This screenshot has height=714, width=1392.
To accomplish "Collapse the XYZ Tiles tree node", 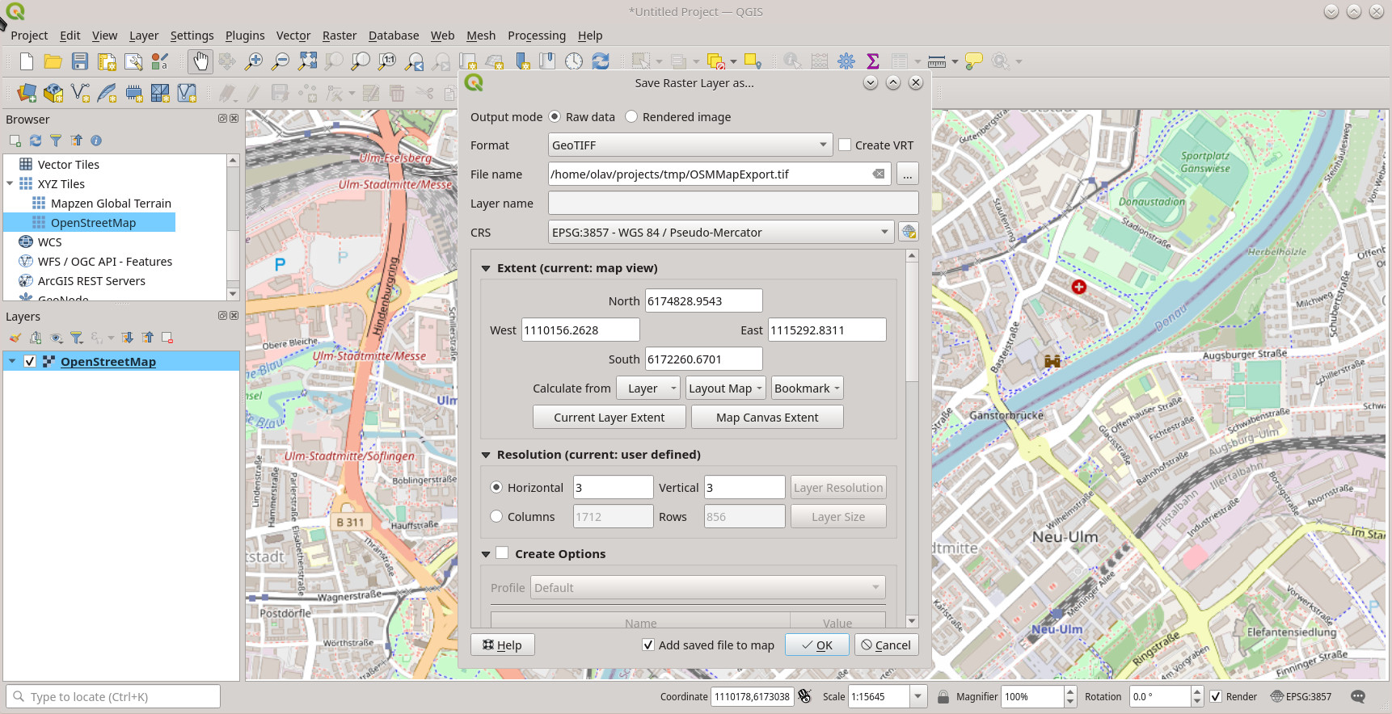I will (x=10, y=183).
